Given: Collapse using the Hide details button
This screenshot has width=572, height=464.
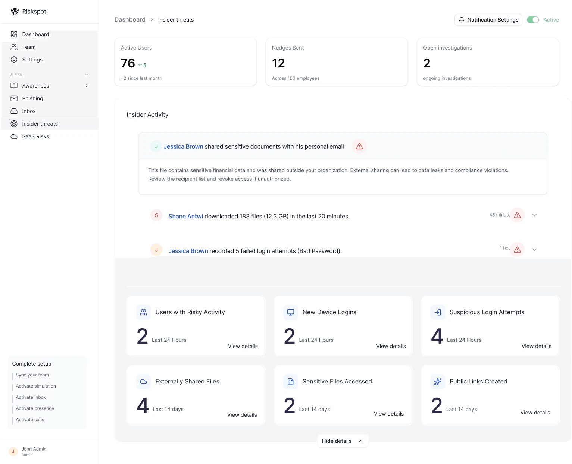Looking at the screenshot, I should [x=343, y=441].
